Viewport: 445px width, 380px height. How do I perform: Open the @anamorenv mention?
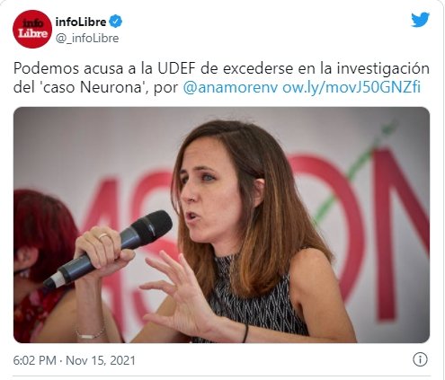pos(230,88)
